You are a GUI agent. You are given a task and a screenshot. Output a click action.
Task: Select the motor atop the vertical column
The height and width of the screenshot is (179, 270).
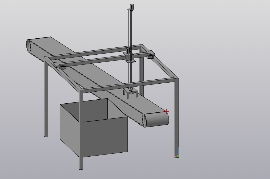(x=132, y=7)
